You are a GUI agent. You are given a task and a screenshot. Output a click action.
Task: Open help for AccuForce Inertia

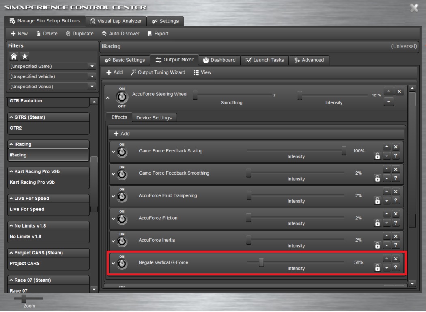396,245
